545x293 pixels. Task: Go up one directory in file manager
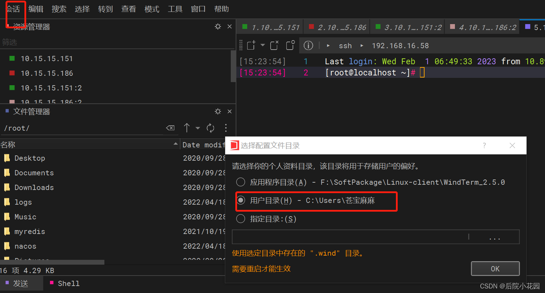click(187, 128)
